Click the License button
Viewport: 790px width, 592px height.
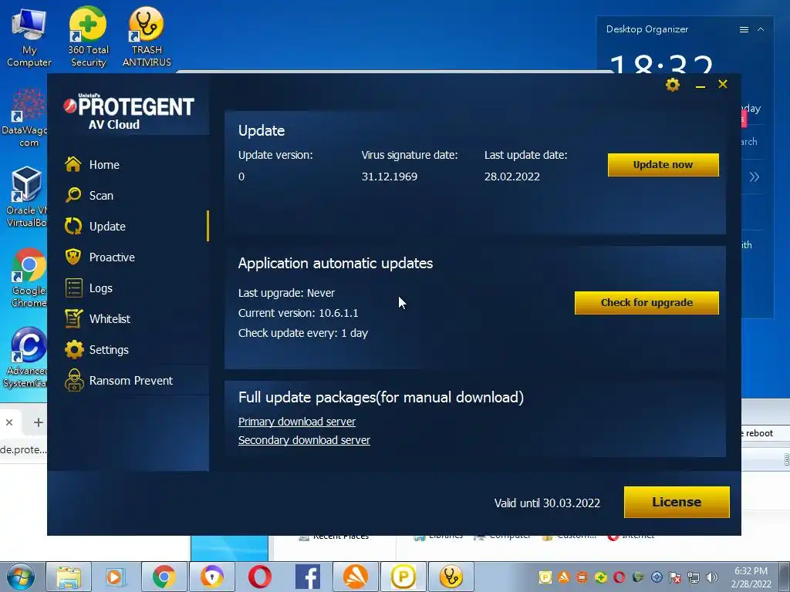tap(677, 502)
